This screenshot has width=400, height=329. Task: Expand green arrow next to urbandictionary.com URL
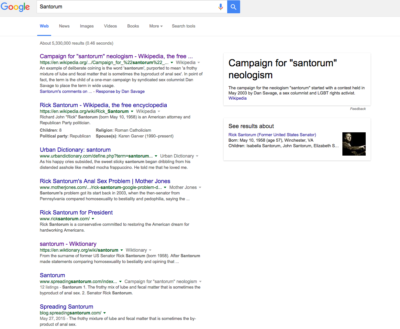[x=156, y=156]
